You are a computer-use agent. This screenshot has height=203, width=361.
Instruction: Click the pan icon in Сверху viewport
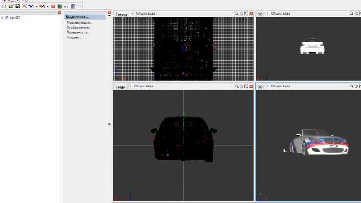point(241,14)
